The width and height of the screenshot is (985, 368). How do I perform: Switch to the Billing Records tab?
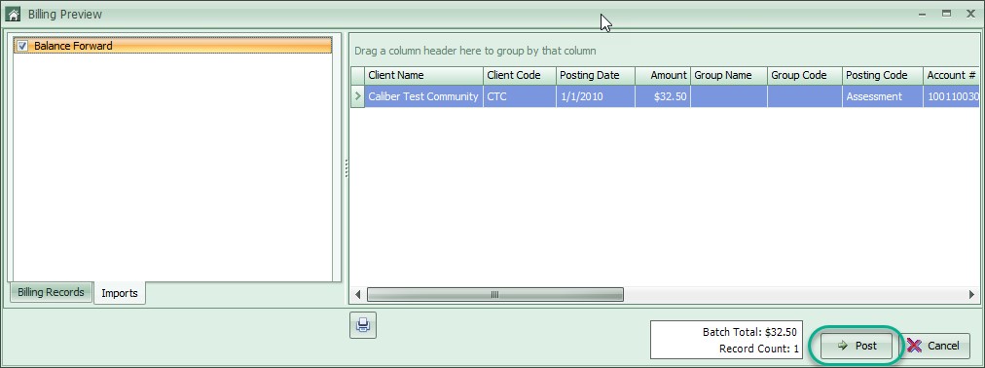[51, 292]
